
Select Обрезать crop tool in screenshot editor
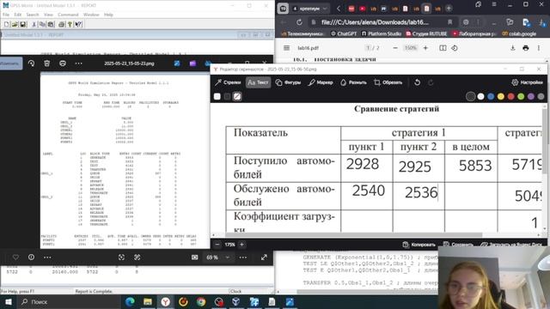388,82
